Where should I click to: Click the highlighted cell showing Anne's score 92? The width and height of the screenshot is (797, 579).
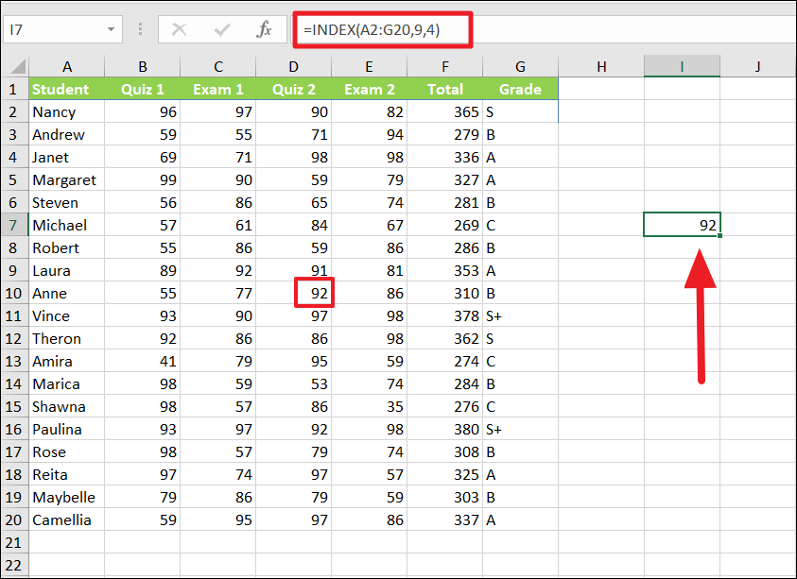point(313,293)
